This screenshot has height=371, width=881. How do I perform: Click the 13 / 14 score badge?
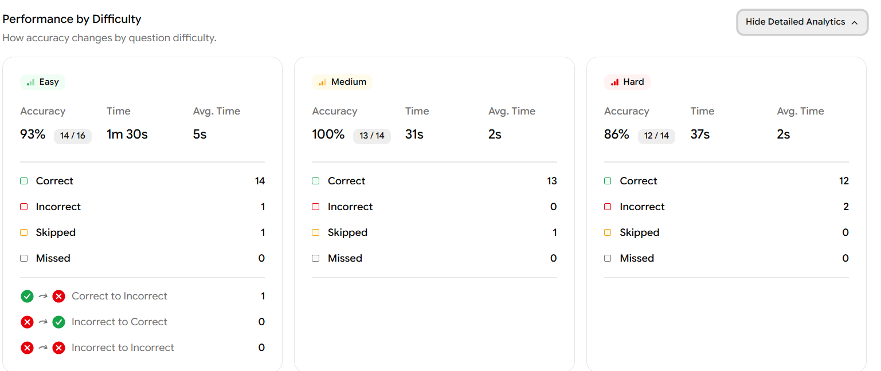(372, 136)
